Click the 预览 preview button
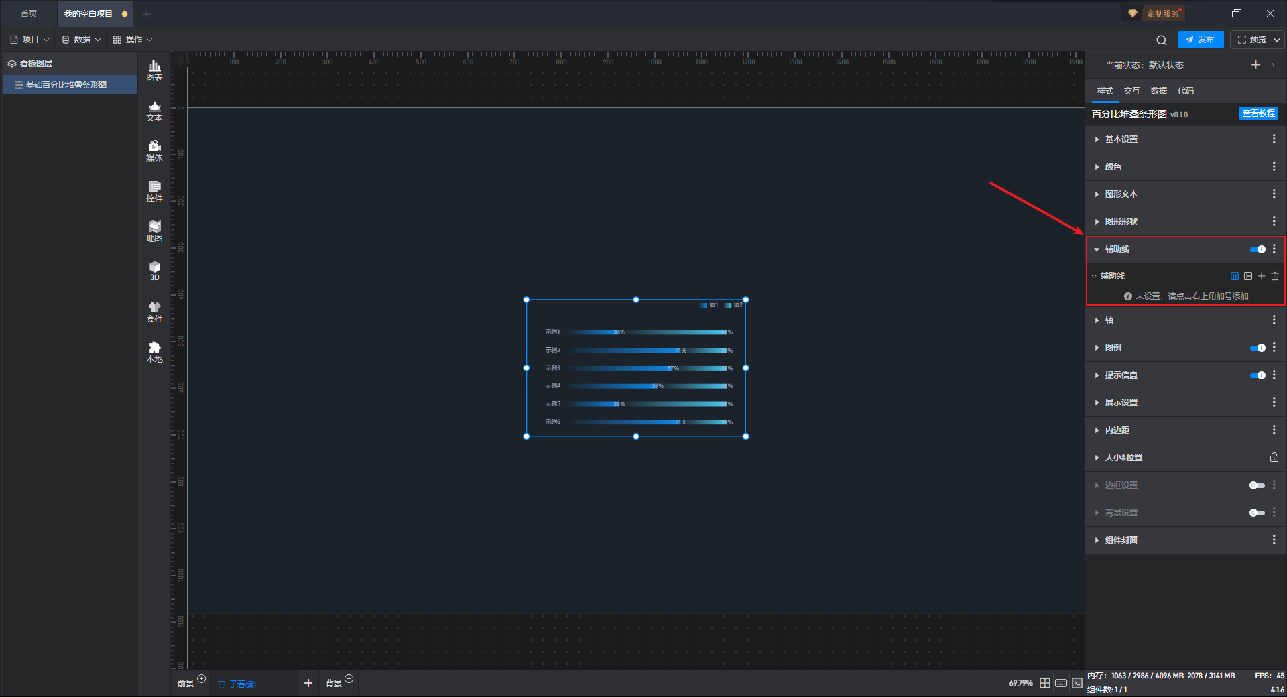 pos(1252,40)
